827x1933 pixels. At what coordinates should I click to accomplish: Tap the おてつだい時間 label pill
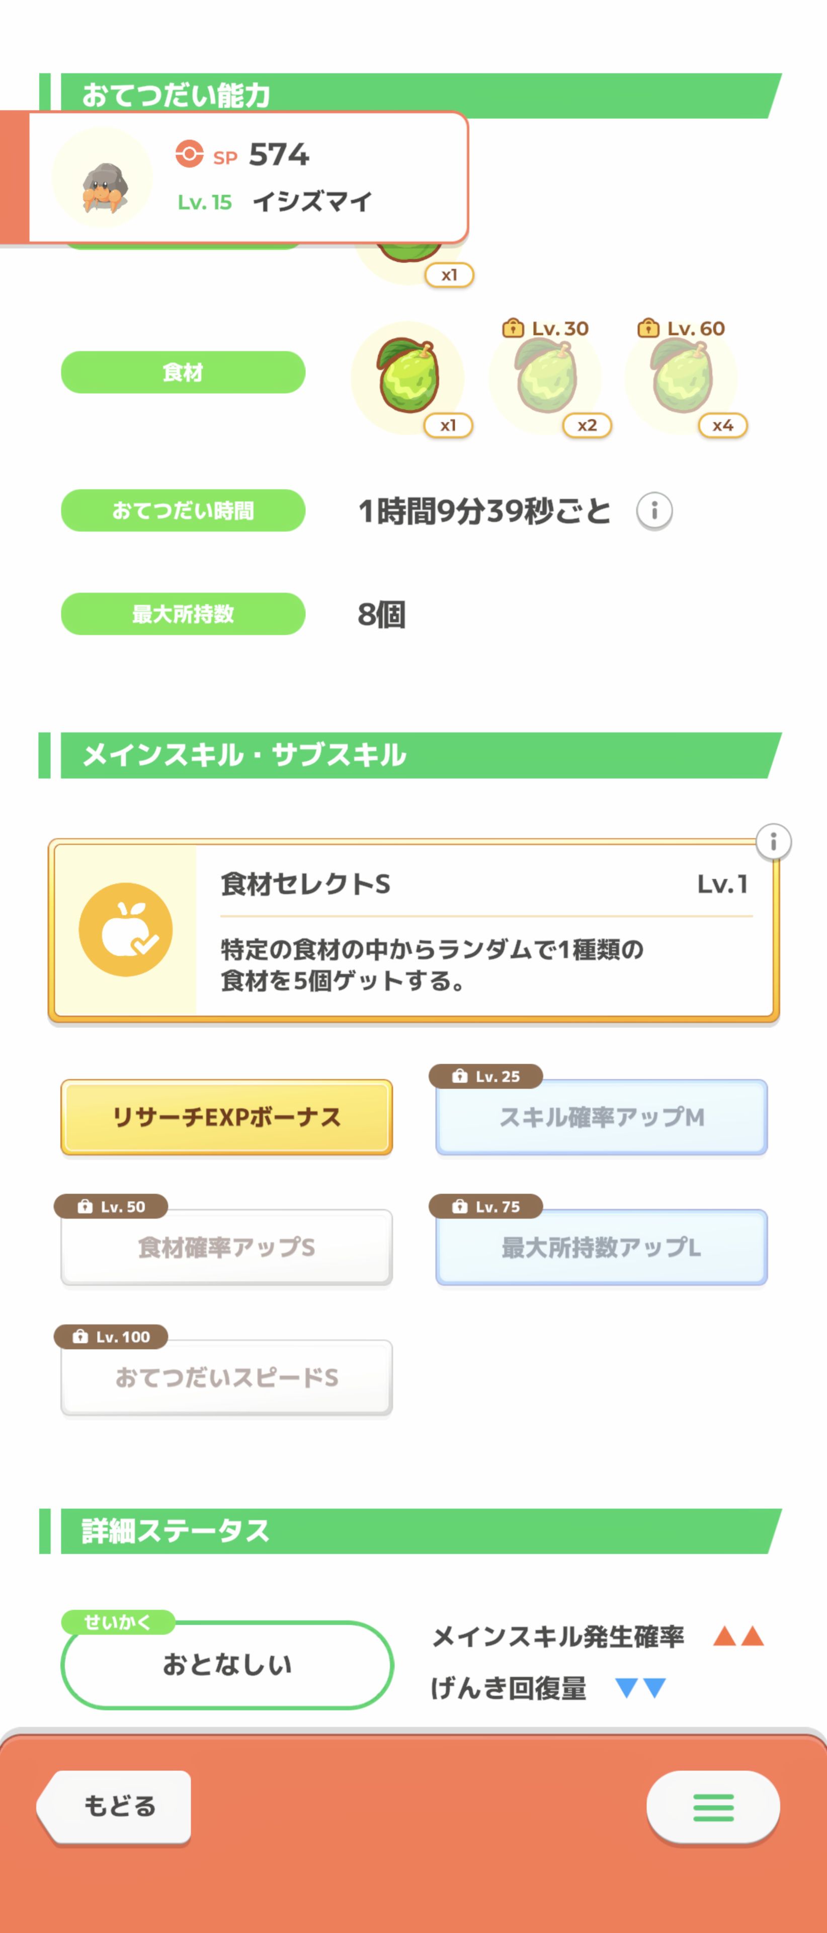click(x=183, y=511)
